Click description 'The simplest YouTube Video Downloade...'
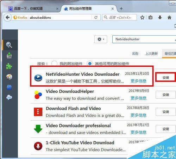176x159 pixels. coord(86,150)
